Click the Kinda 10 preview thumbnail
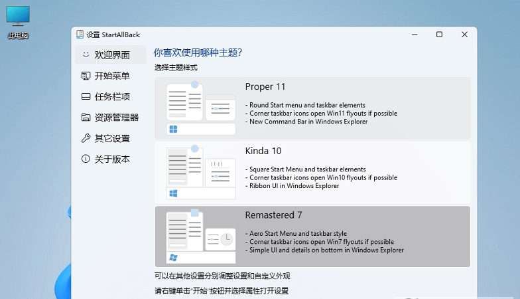This screenshot has height=299, width=520. pyautogui.click(x=201, y=172)
